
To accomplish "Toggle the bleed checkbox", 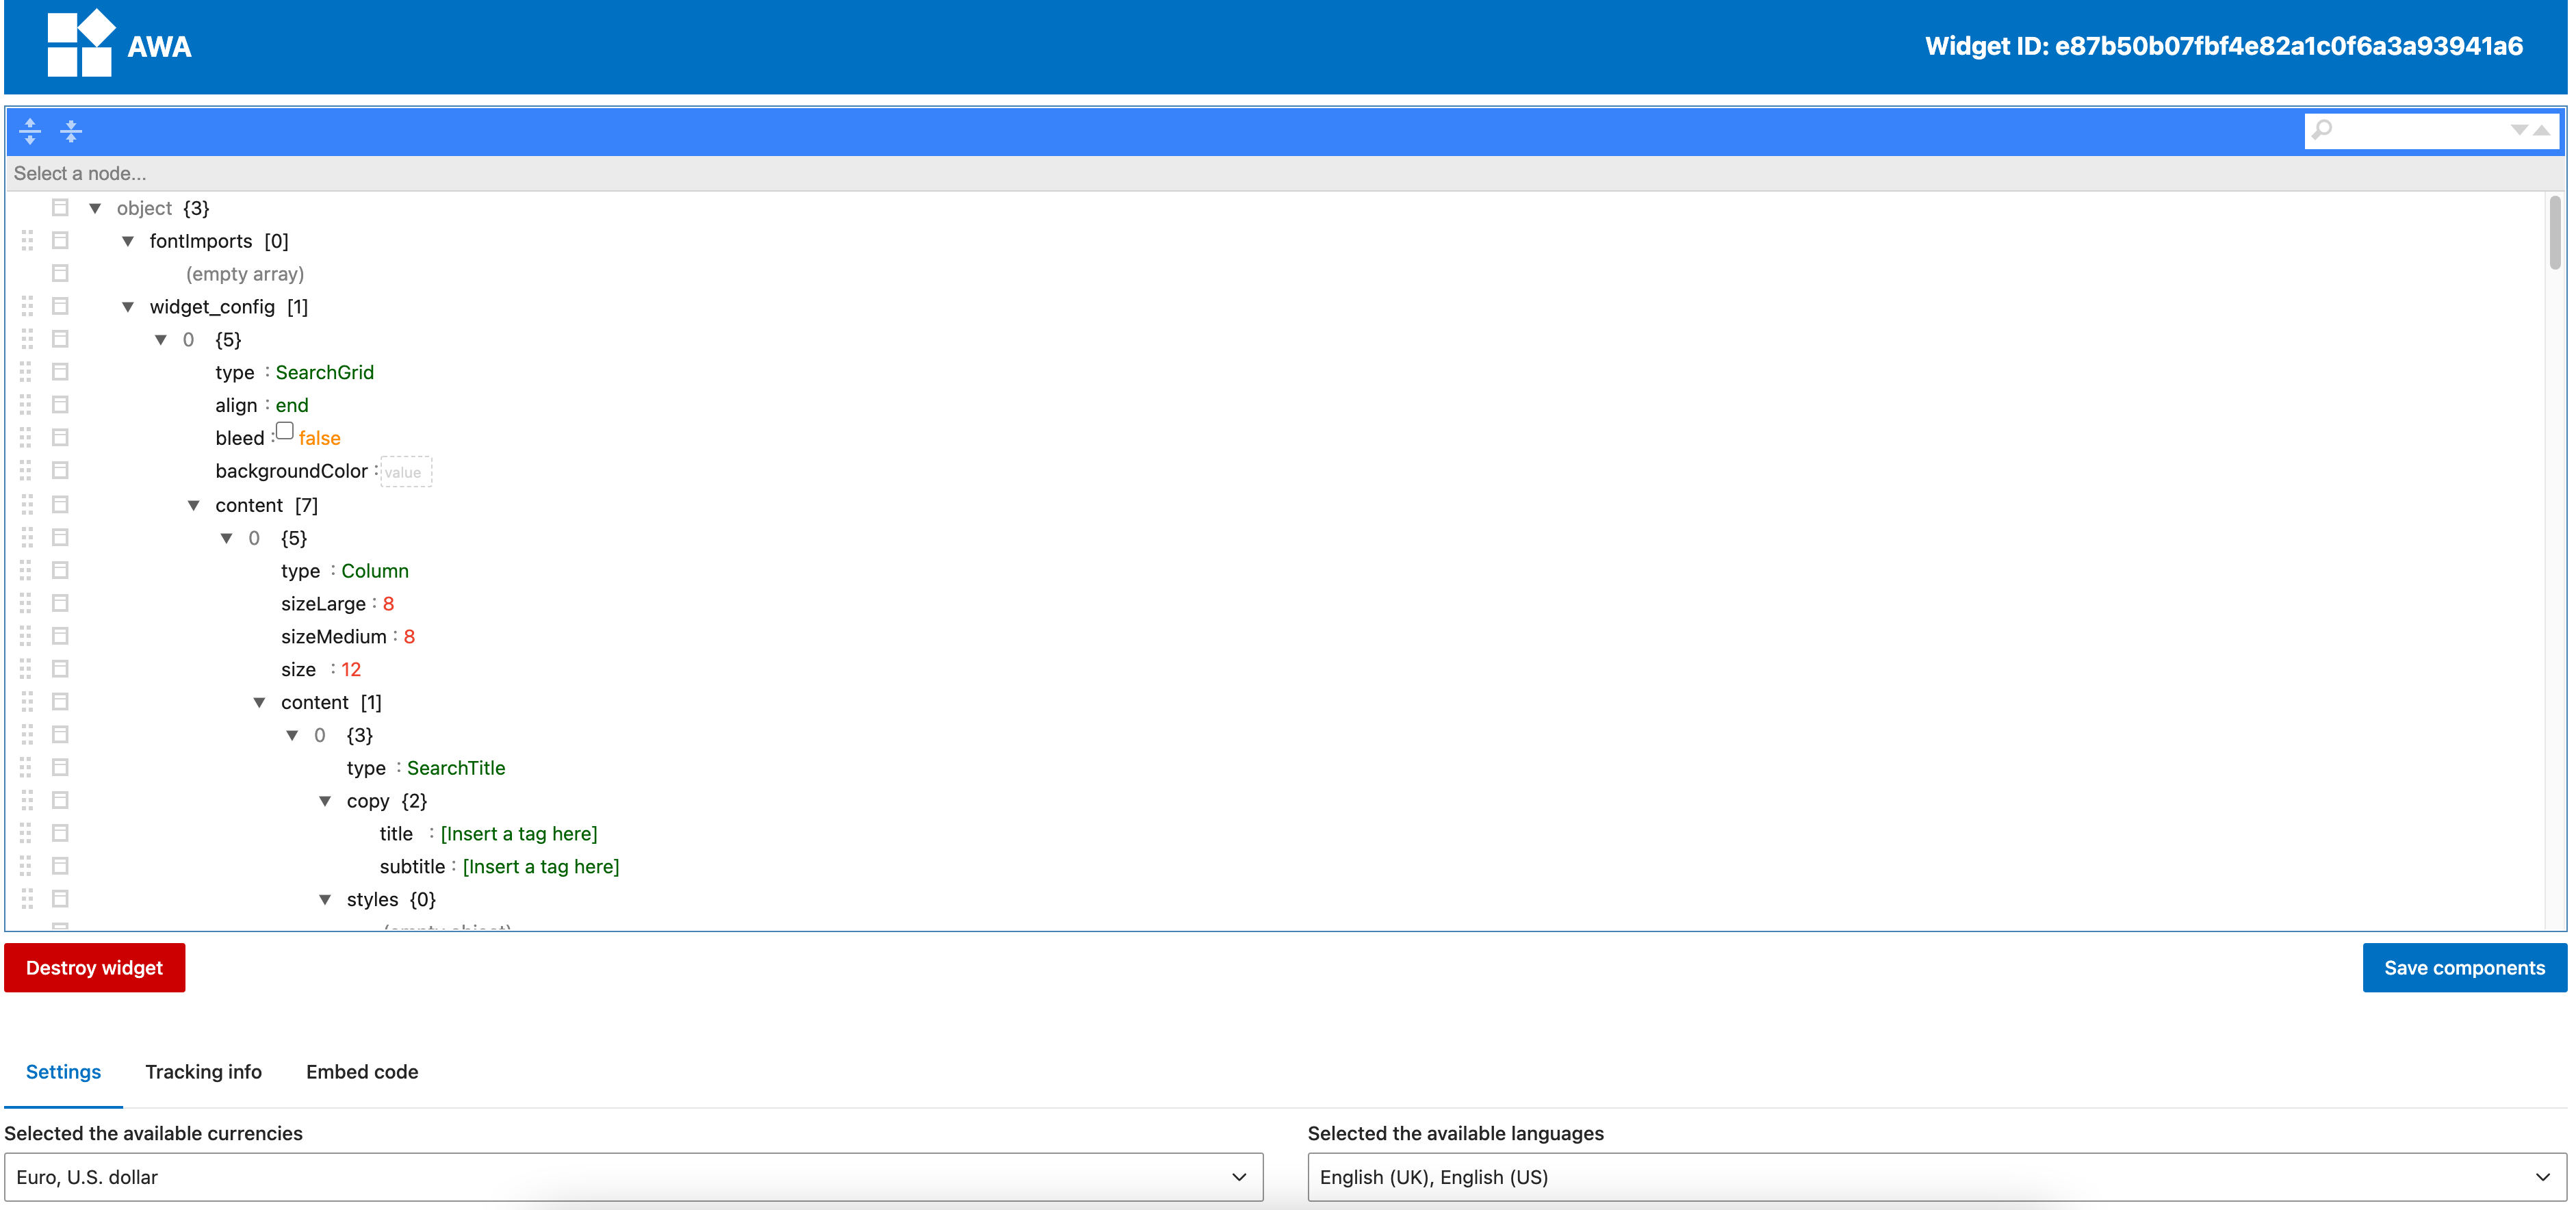I will 285,431.
